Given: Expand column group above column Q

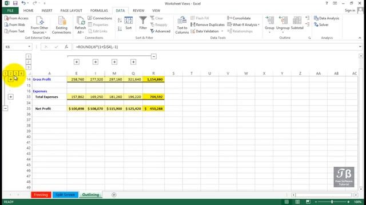Looking at the screenshot, I should [x=133, y=62].
